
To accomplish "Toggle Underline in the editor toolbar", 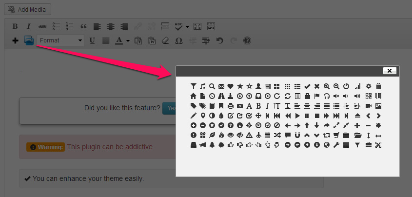I will coord(92,40).
